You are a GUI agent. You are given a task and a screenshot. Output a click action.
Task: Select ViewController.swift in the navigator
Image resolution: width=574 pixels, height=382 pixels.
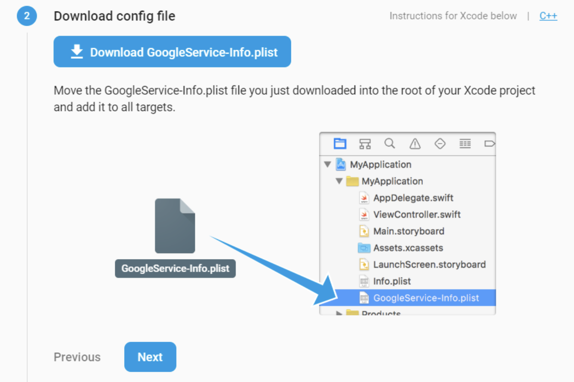click(x=408, y=215)
